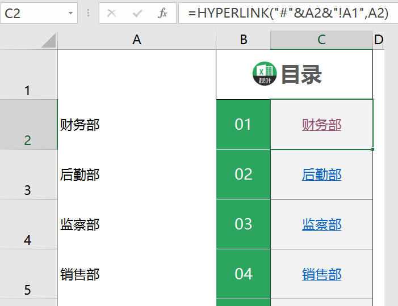Follow the 销售部 hyperlink in column C
Screen dimensions: 398x306
pyautogui.click(x=321, y=275)
